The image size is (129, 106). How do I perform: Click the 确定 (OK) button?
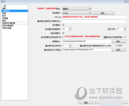pyautogui.click(x=86, y=102)
